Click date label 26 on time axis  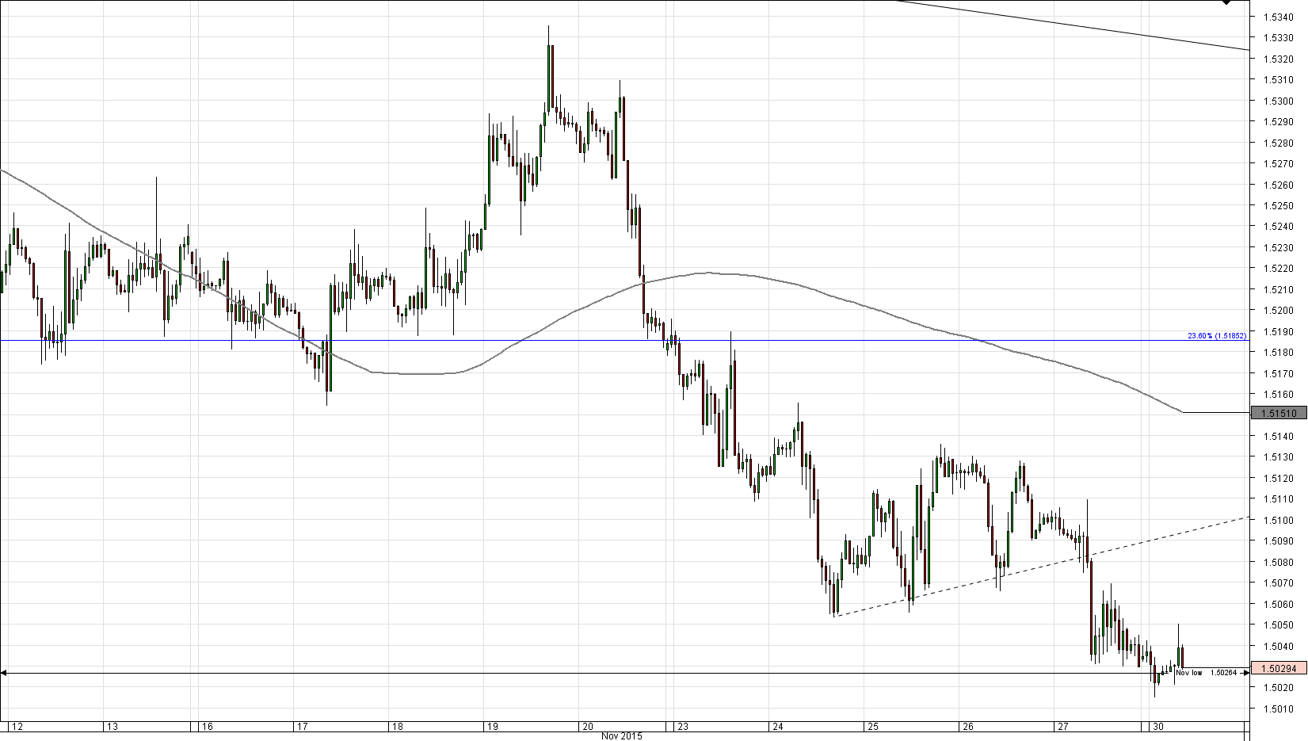[x=967, y=726]
